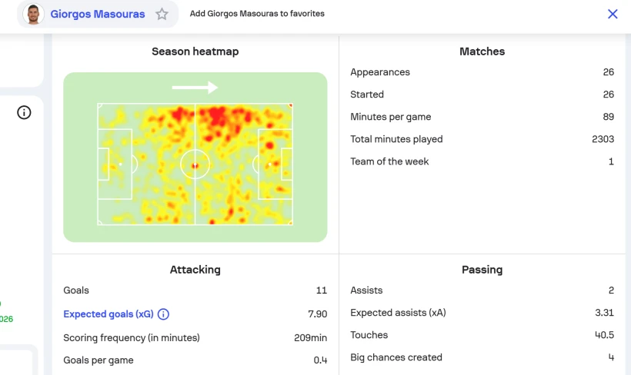Click the season heatmap pitch
The image size is (631, 375).
(195, 164)
